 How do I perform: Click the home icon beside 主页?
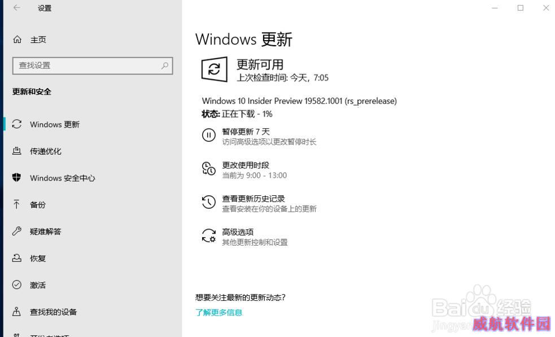pyautogui.click(x=17, y=40)
